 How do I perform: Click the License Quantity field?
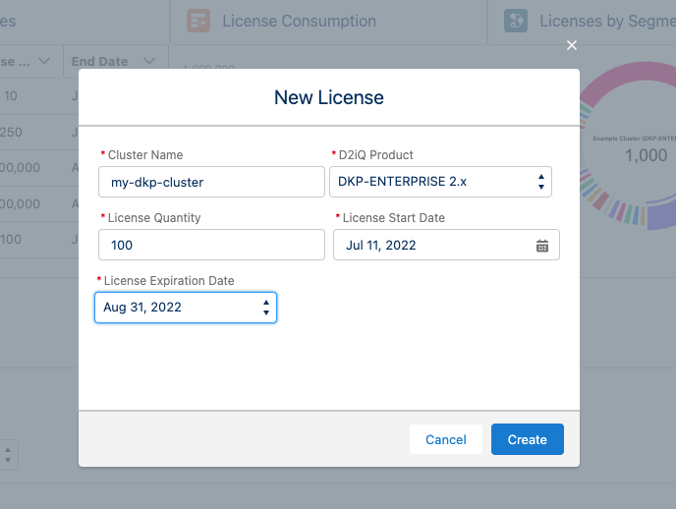(x=211, y=245)
